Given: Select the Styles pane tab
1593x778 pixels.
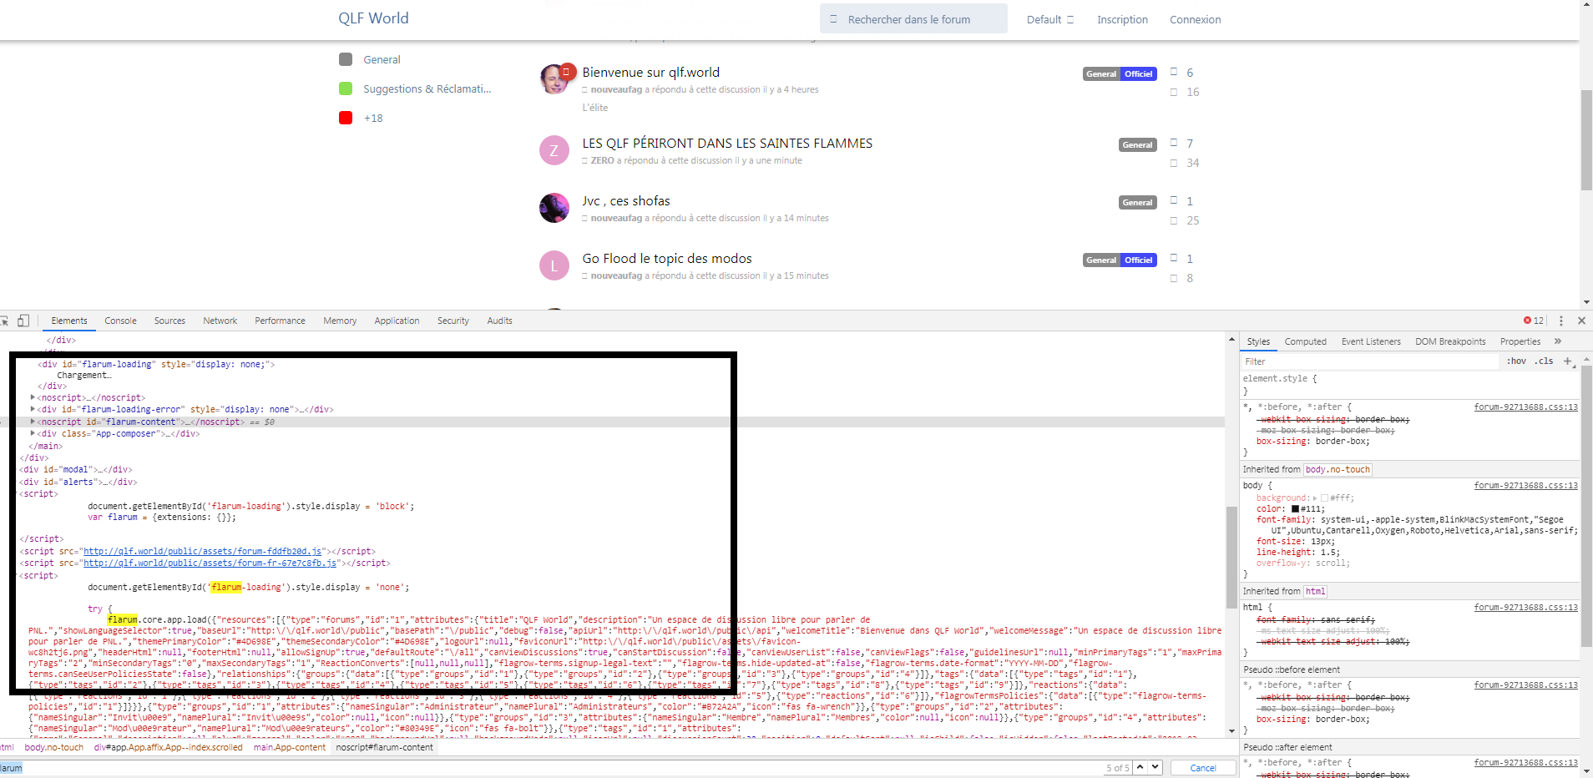Looking at the screenshot, I should point(1258,341).
